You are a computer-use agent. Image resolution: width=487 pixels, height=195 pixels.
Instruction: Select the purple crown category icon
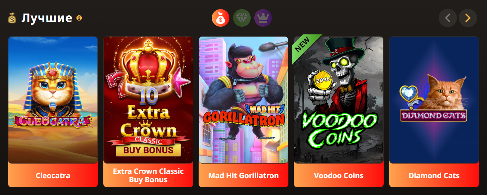pyautogui.click(x=263, y=18)
